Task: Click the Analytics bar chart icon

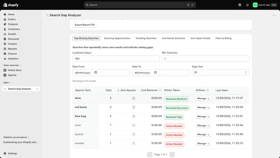Action: coord(5,59)
